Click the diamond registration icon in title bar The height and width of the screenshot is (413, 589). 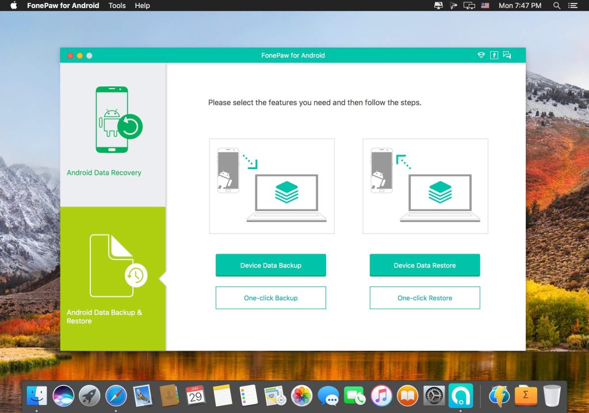click(x=481, y=55)
